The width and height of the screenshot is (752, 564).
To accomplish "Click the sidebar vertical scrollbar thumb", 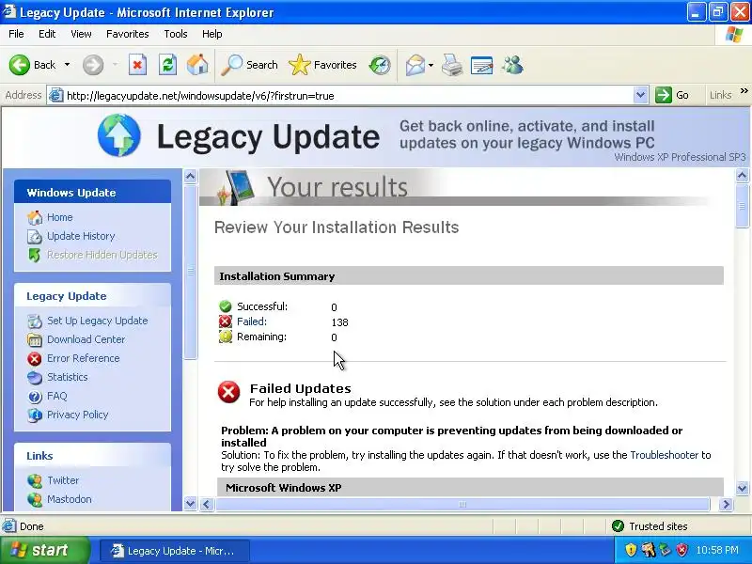I will (191, 272).
